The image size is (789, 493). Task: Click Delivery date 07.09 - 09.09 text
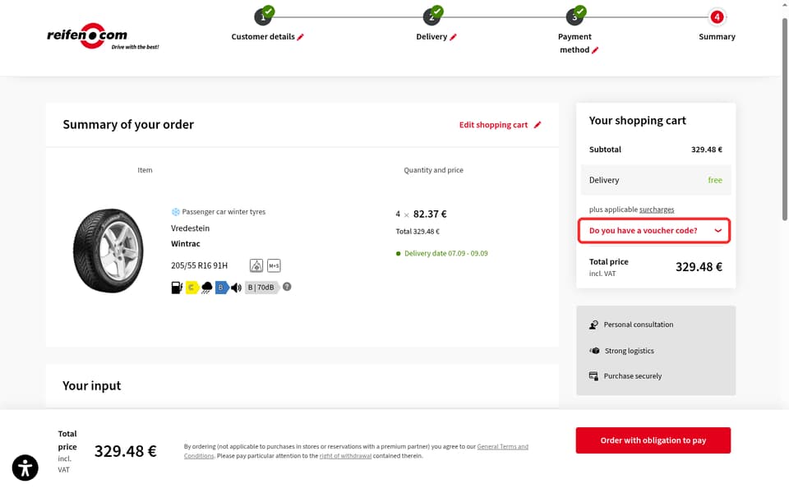445,254
